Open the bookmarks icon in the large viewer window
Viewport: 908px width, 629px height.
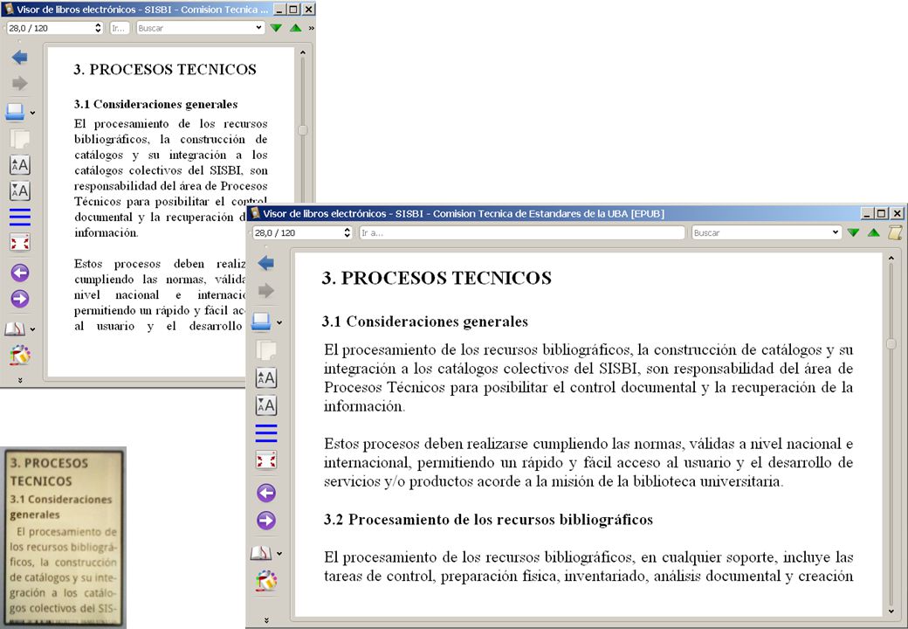(x=261, y=553)
